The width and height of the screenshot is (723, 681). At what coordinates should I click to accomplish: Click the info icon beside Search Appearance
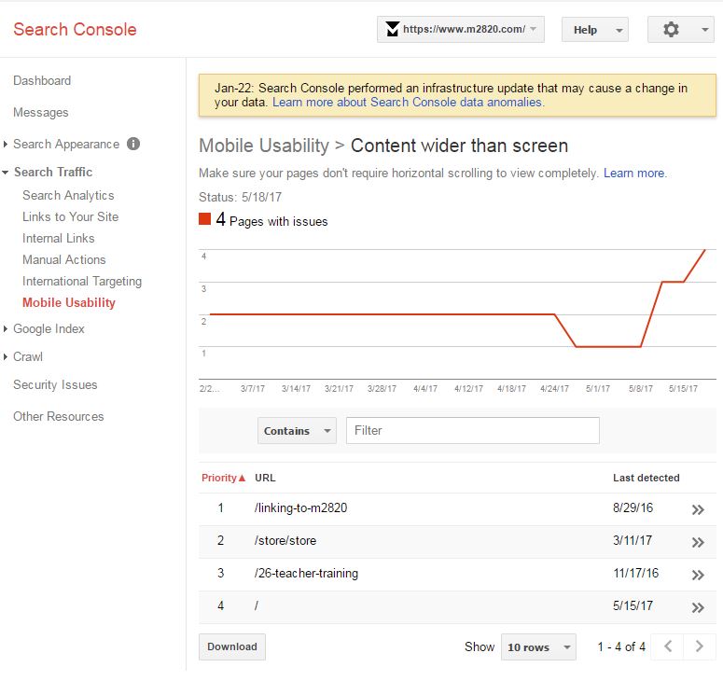(133, 144)
